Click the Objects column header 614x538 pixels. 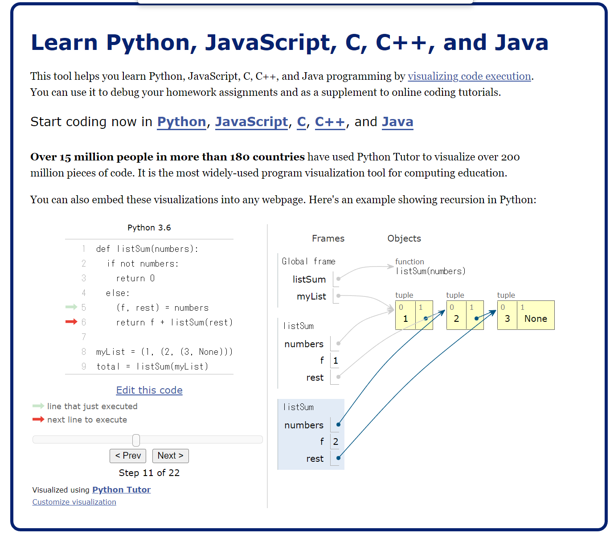pyautogui.click(x=404, y=238)
